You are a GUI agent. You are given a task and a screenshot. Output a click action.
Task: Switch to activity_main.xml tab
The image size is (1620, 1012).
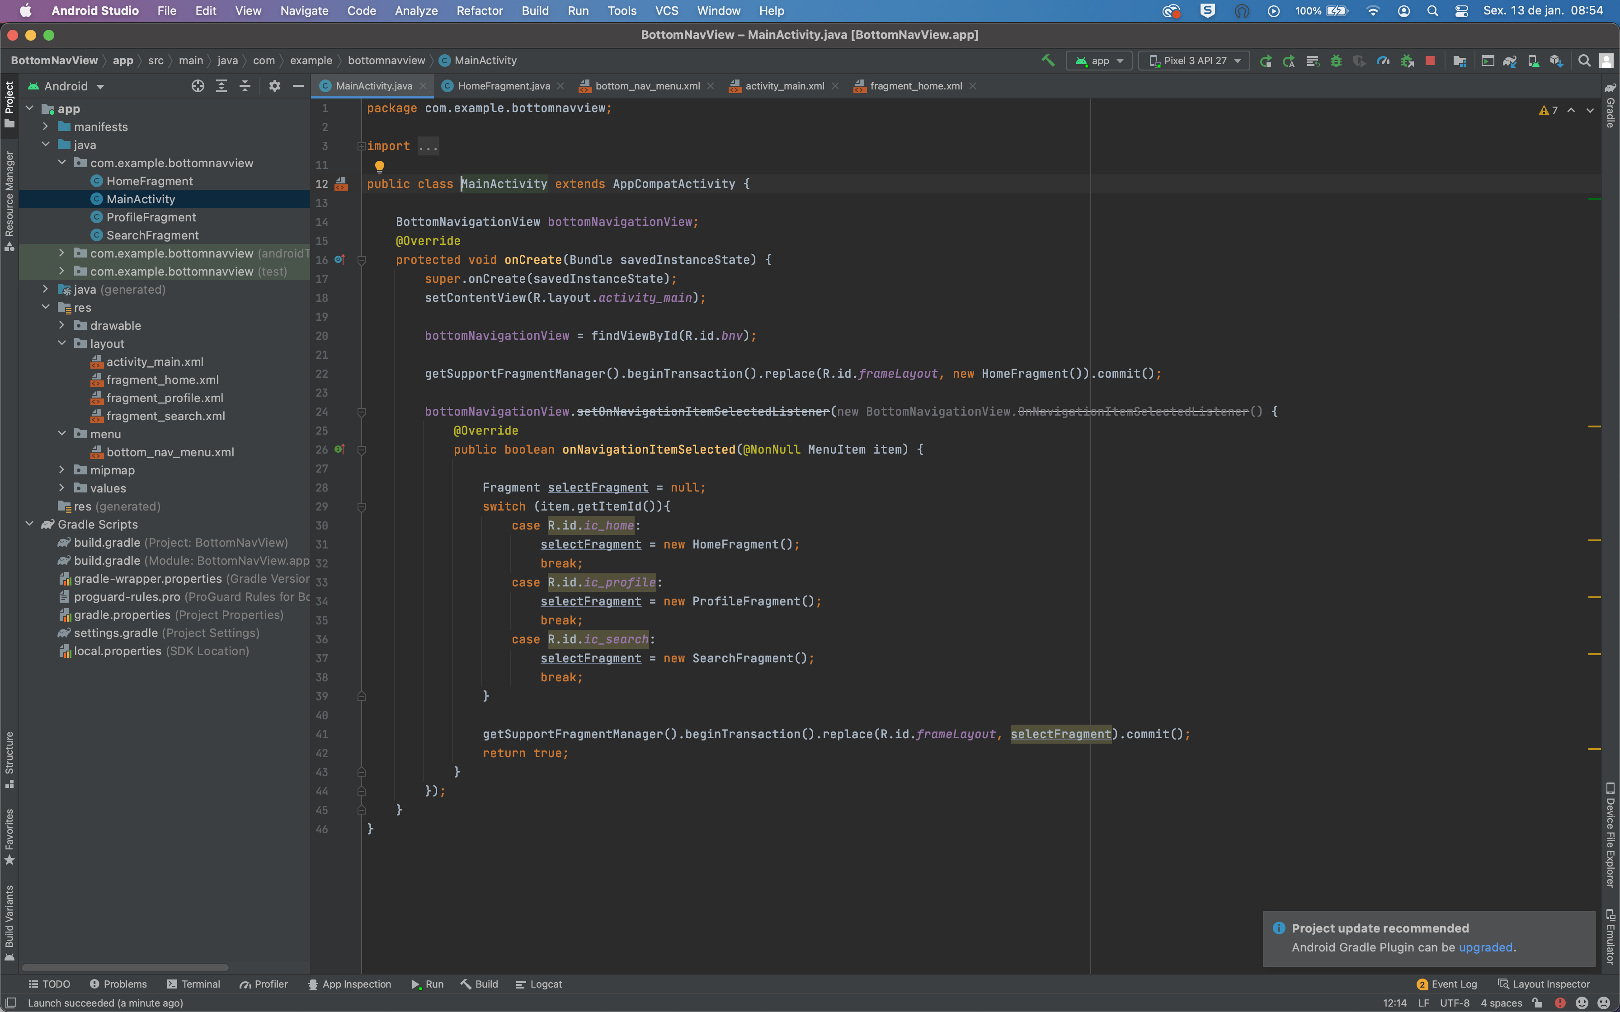[784, 86]
